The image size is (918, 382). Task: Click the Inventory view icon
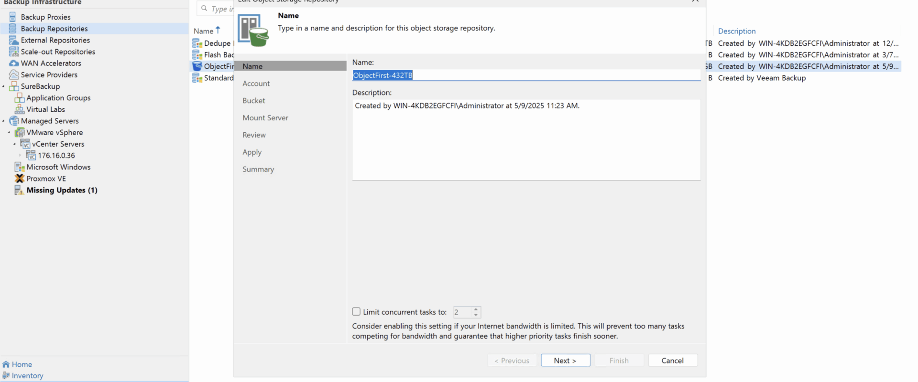[6, 376]
